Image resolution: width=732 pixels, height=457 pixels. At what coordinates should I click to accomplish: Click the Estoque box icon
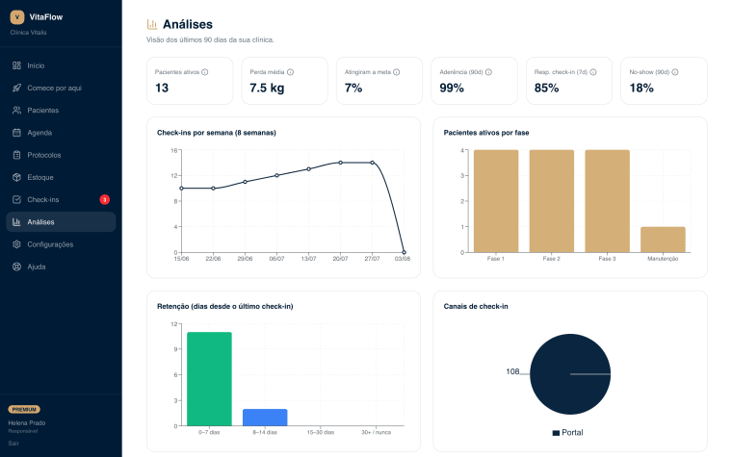(x=16, y=178)
